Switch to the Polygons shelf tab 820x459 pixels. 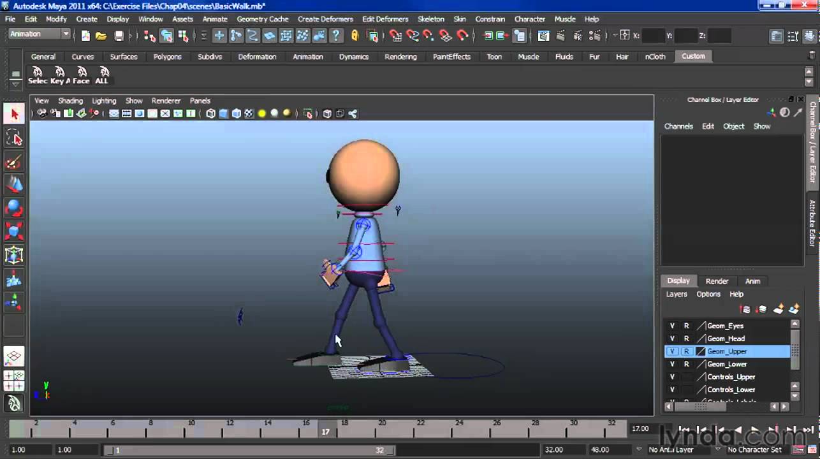(167, 57)
